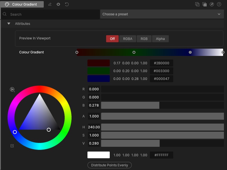Click the #000047 hex field
The width and height of the screenshot is (227, 170).
tap(162, 79)
